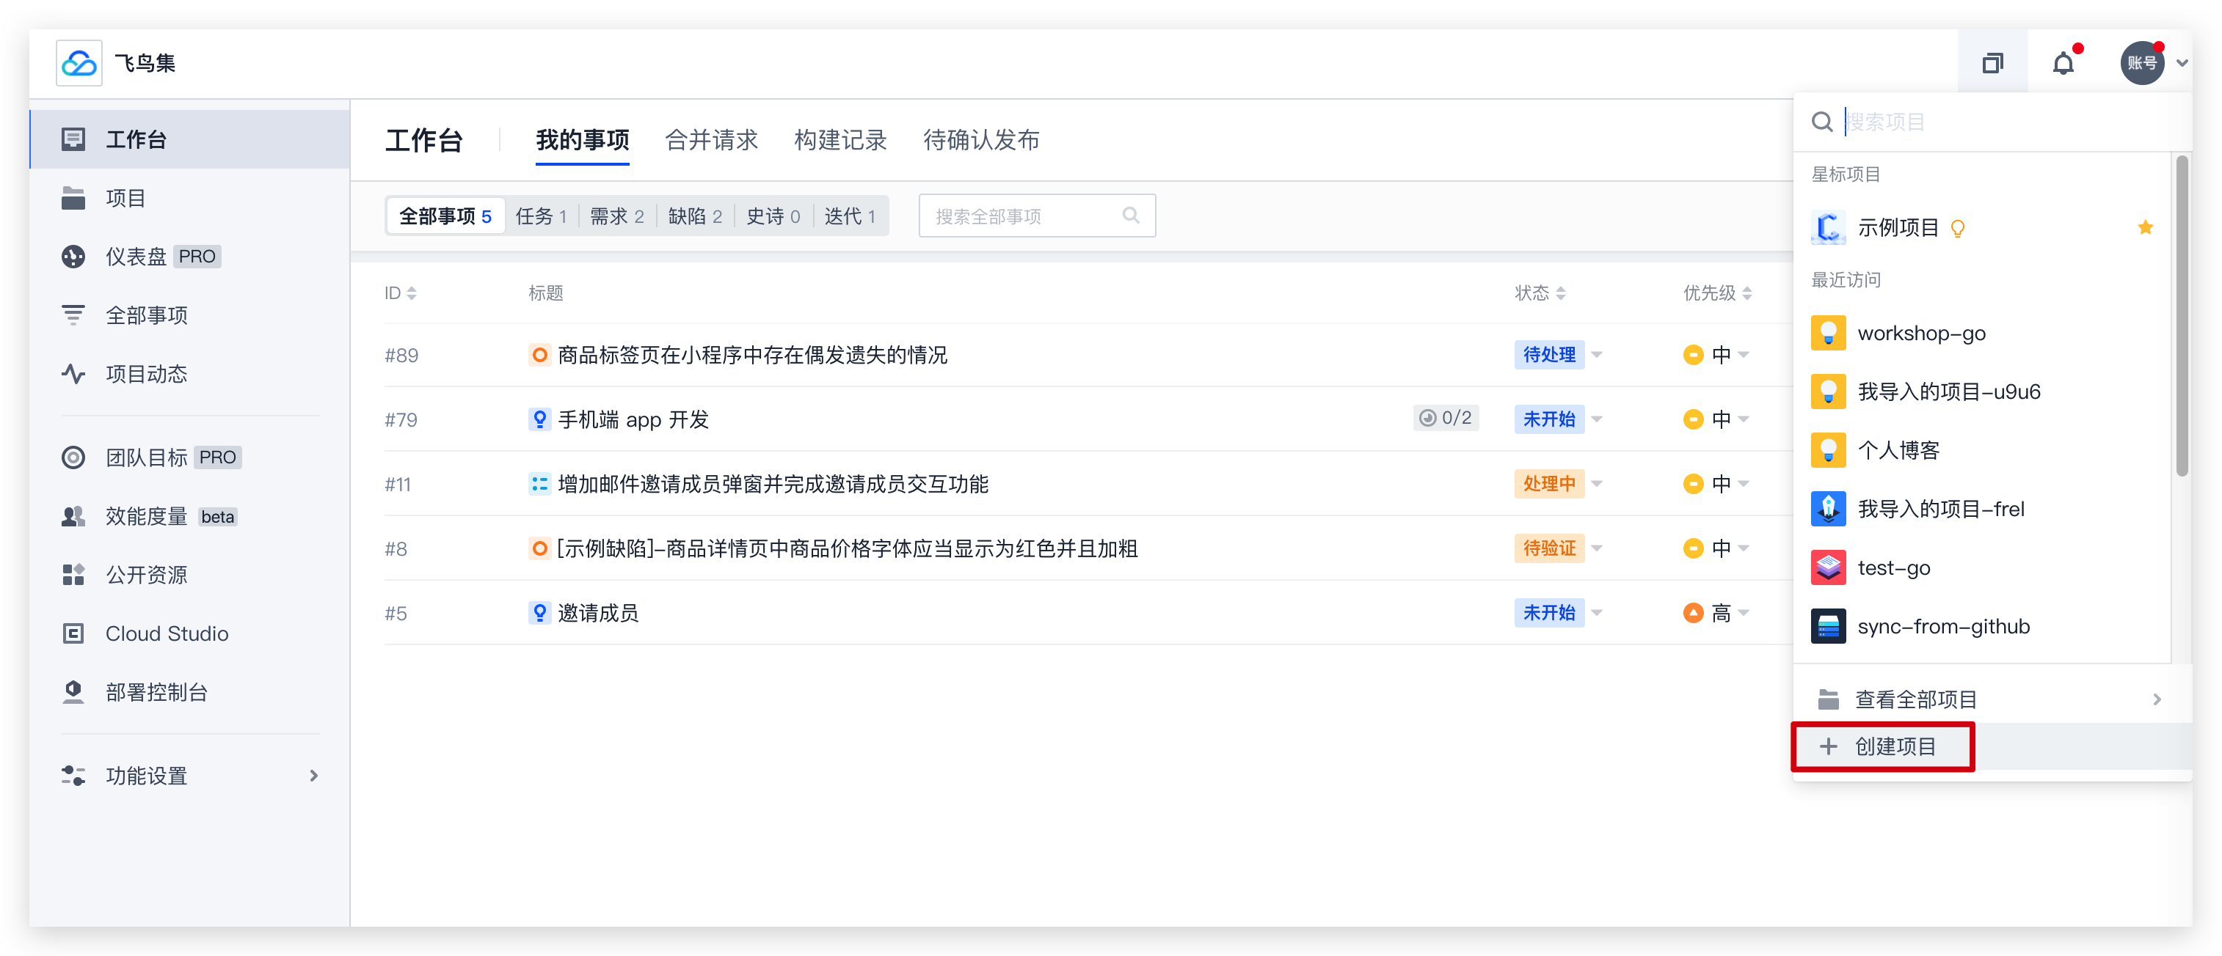
Task: Switch to 合并请求 tab
Action: click(711, 139)
